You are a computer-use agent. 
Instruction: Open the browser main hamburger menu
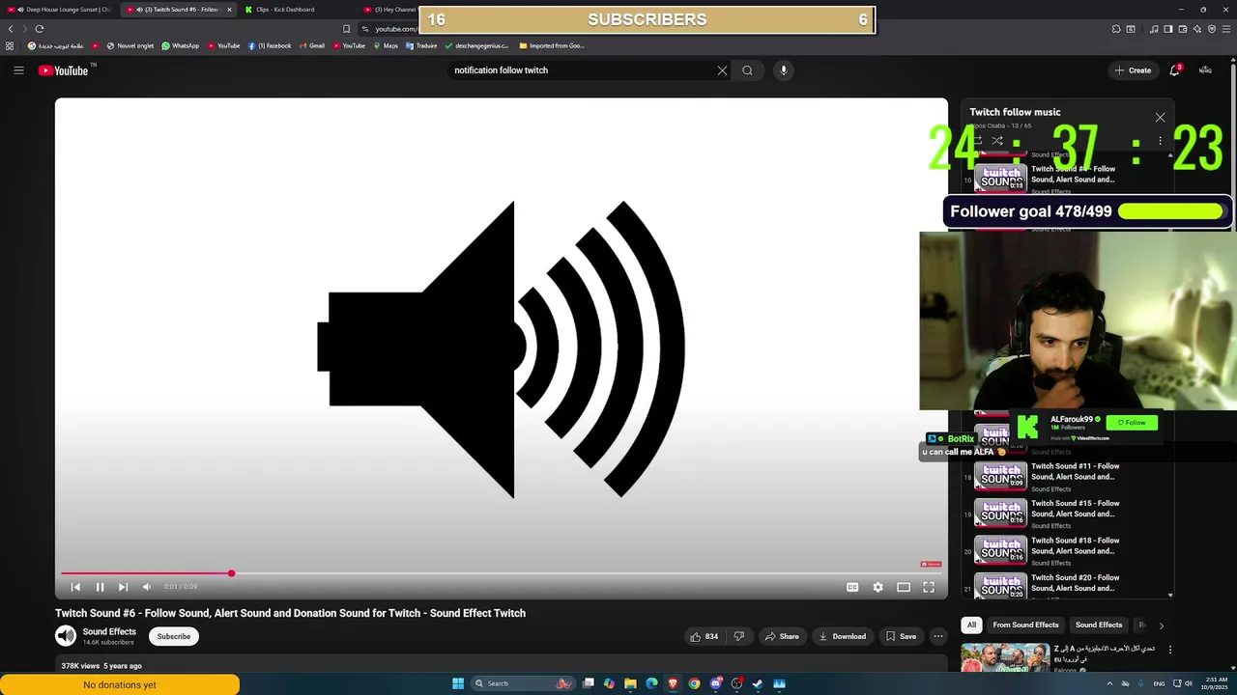(1226, 29)
